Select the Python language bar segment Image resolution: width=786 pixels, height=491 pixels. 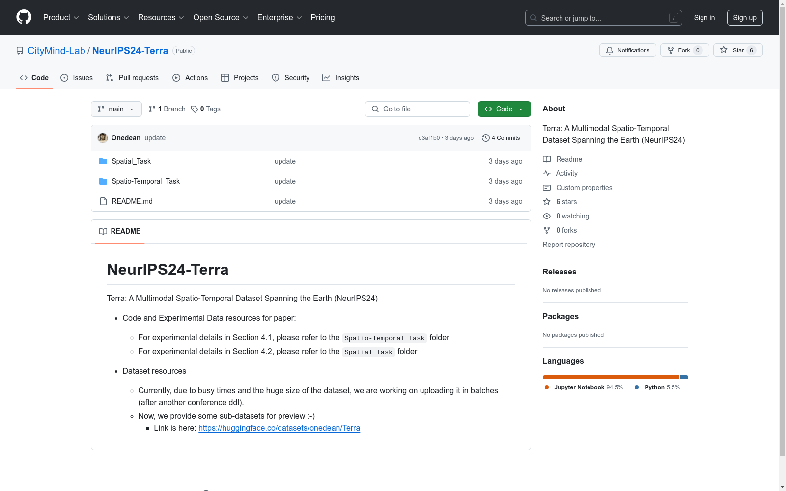[x=684, y=377]
